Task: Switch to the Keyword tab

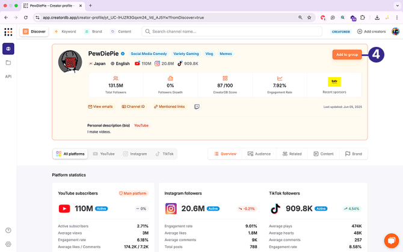Action: (65, 31)
